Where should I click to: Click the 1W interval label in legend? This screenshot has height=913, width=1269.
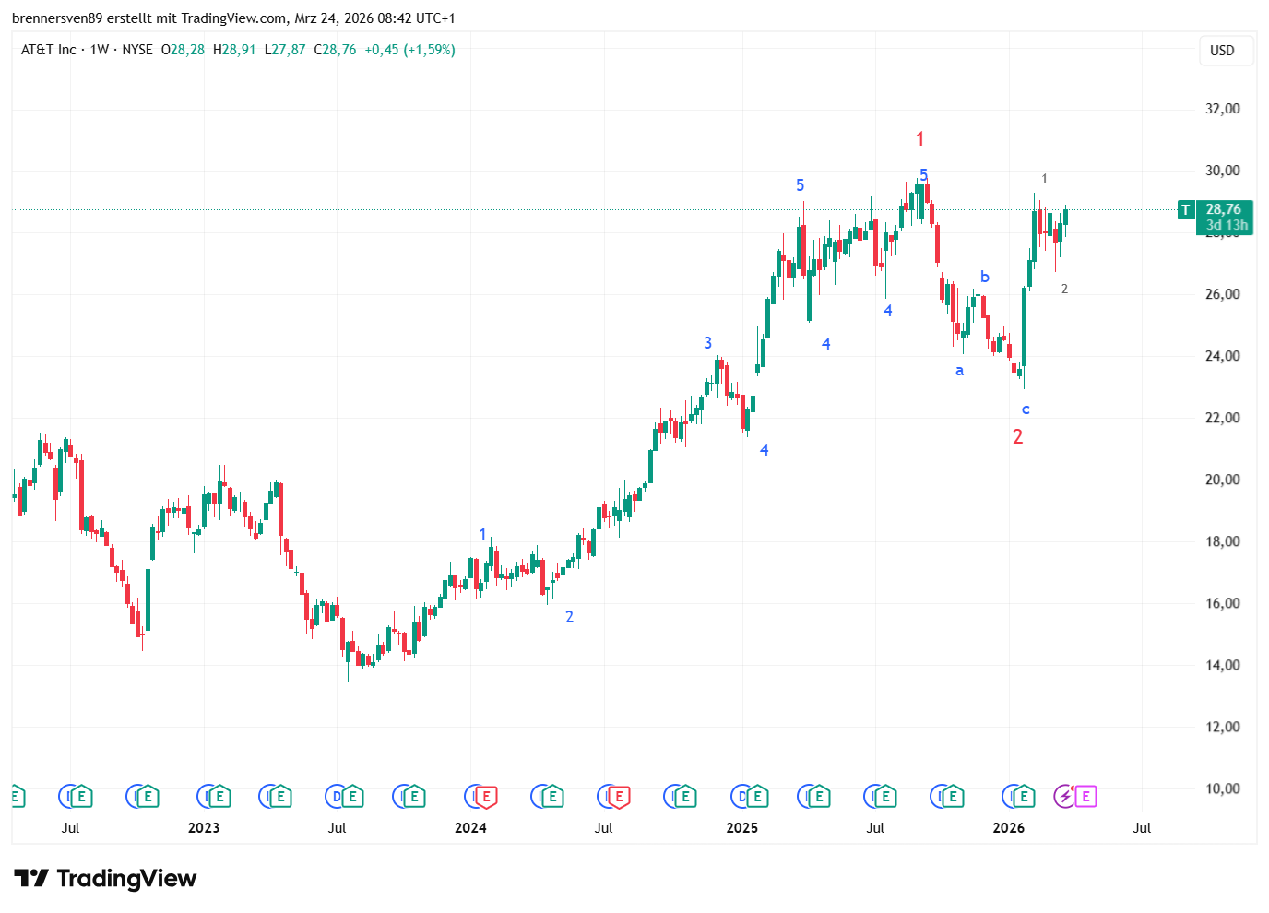pyautogui.click(x=99, y=50)
